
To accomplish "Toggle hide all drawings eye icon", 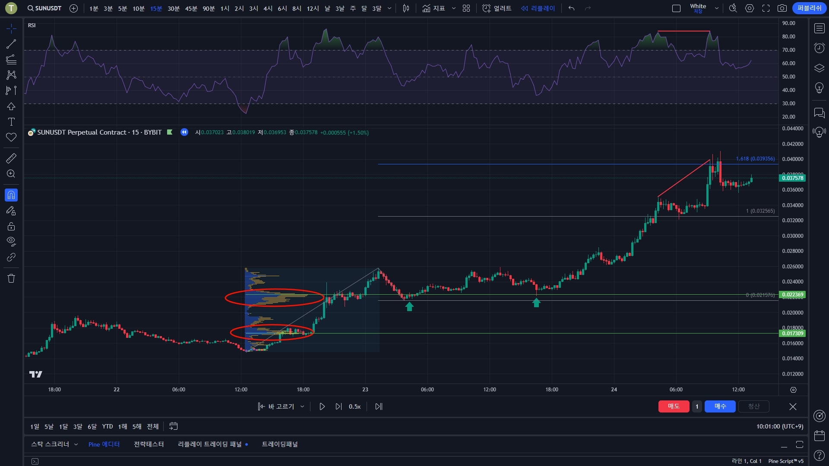I will point(11,241).
